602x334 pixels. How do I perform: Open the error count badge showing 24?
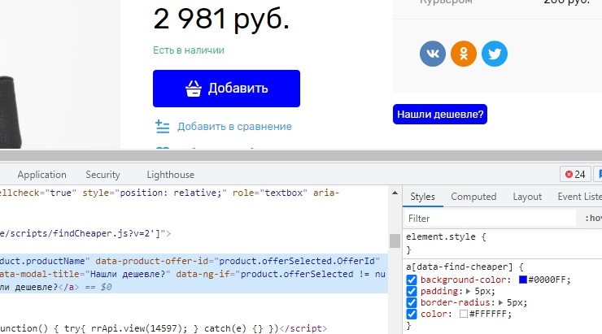pos(576,174)
